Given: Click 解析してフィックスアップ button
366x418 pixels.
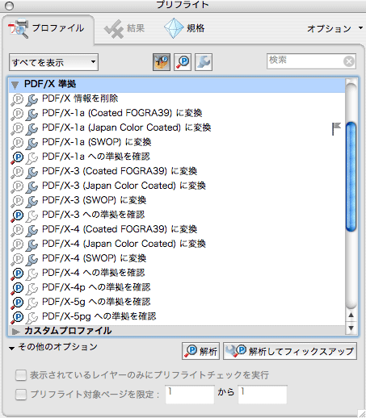Looking at the screenshot, I should tap(290, 351).
